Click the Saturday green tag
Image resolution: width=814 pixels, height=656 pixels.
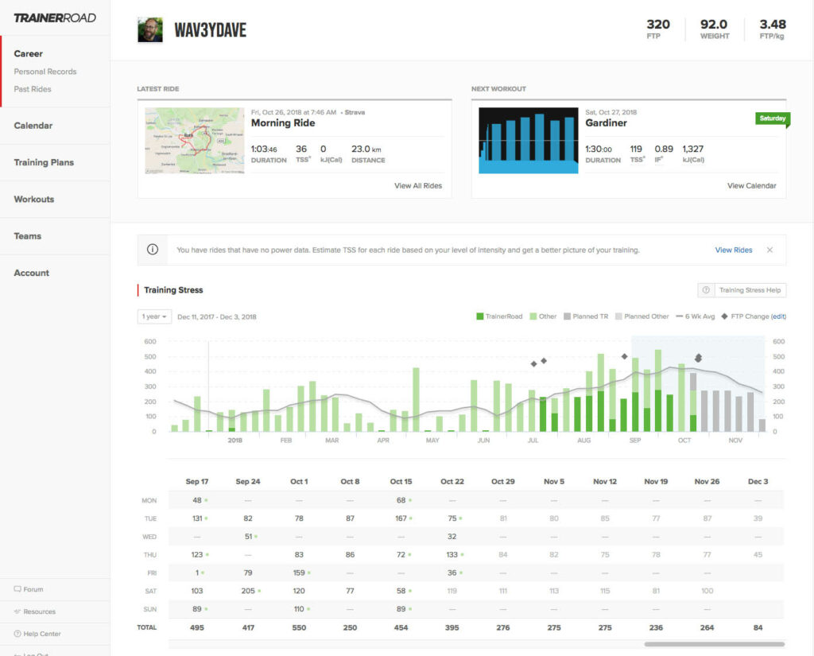772,118
